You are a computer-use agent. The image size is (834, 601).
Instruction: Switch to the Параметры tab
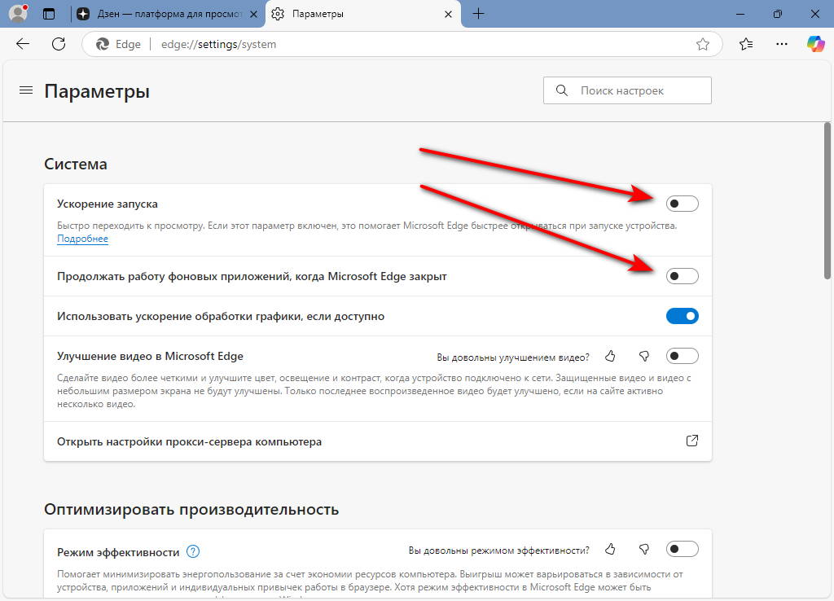[363, 15]
